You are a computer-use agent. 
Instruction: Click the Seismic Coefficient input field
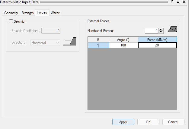51,30
